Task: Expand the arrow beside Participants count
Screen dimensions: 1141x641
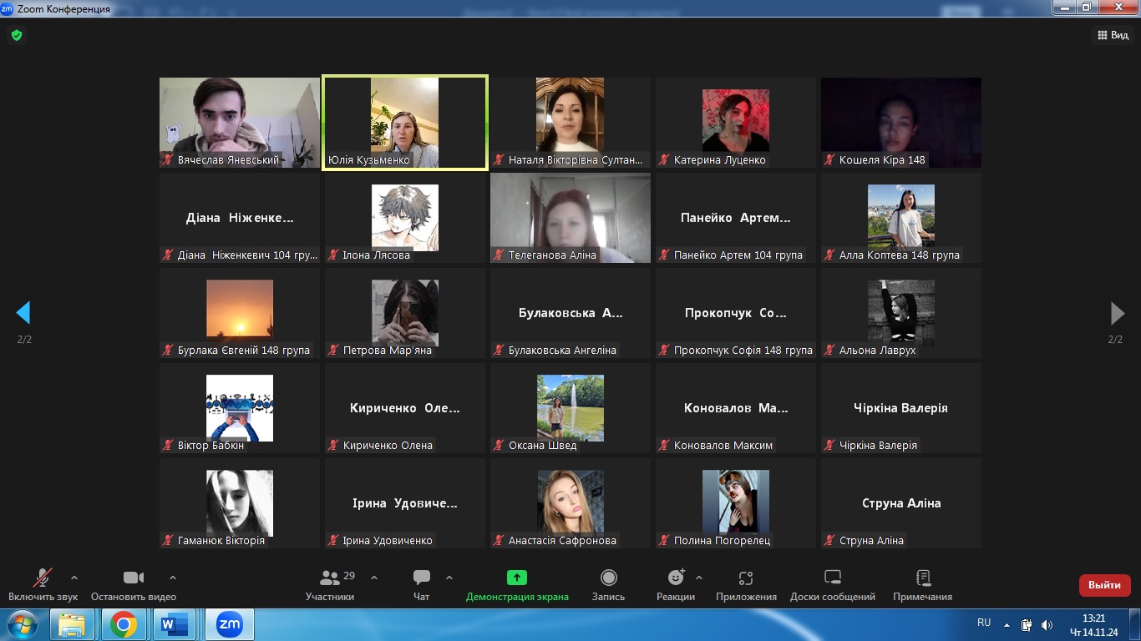Action: click(x=374, y=577)
